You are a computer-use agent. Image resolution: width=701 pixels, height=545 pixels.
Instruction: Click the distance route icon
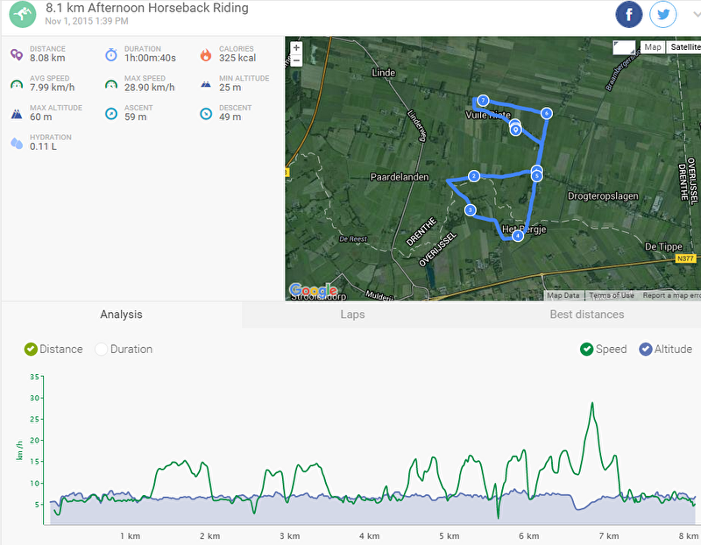(x=17, y=54)
